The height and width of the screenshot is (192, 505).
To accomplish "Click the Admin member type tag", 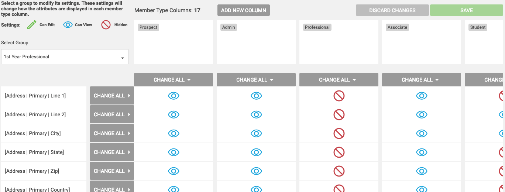I will pyautogui.click(x=229, y=27).
